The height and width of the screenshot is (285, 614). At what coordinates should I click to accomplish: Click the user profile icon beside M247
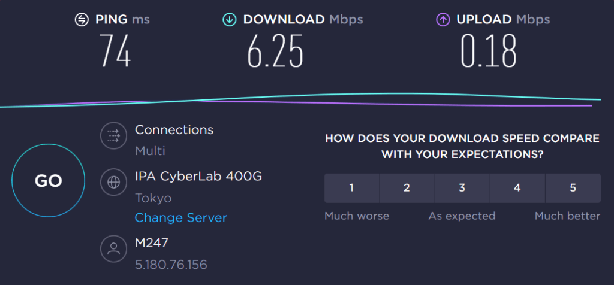113,248
